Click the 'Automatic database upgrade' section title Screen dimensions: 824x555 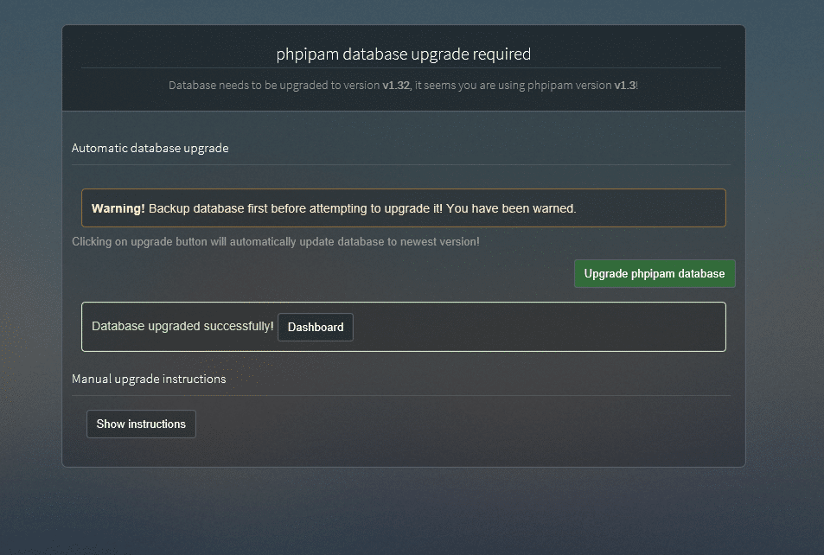[x=150, y=148]
